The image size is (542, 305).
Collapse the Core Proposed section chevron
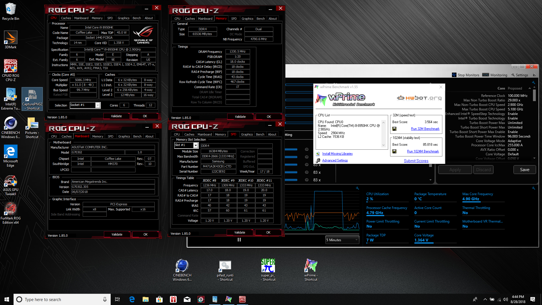[530, 88]
